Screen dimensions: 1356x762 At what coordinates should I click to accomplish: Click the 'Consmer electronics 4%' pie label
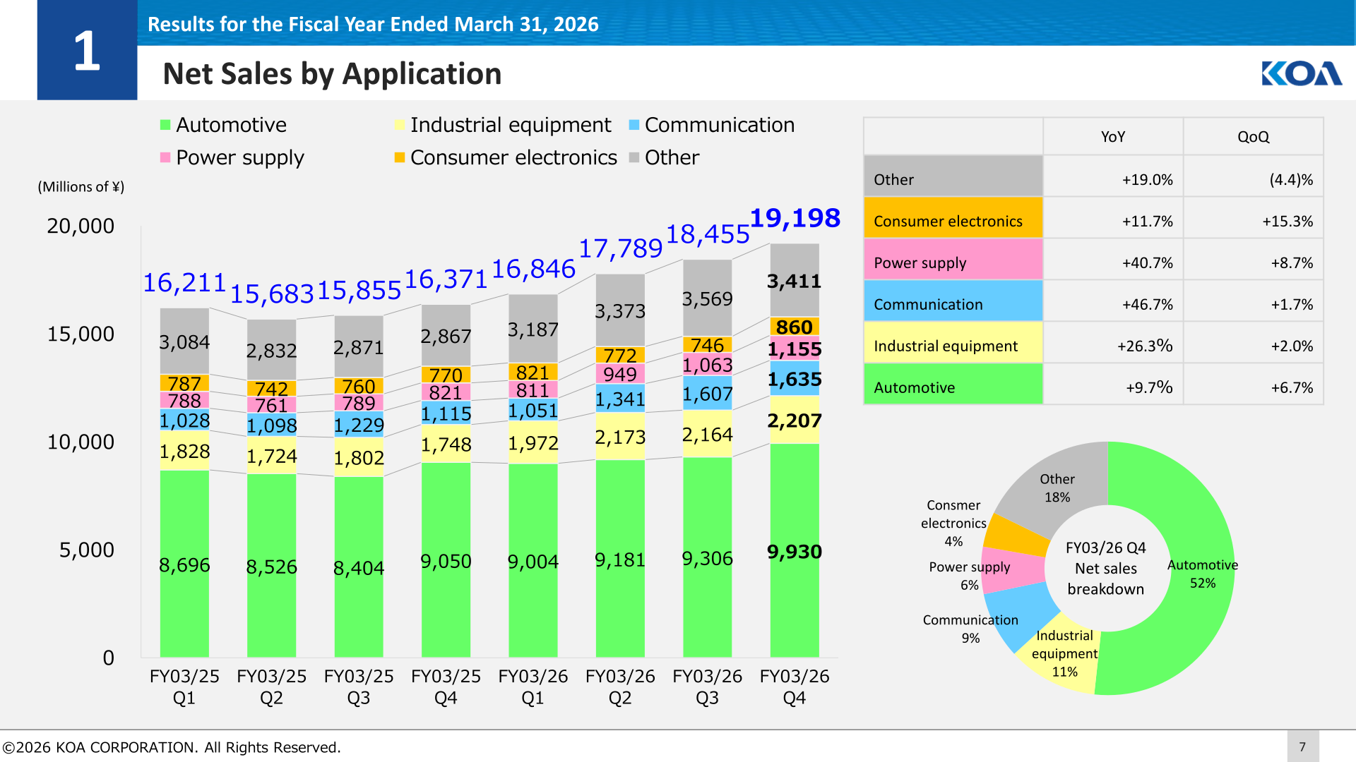coord(953,524)
